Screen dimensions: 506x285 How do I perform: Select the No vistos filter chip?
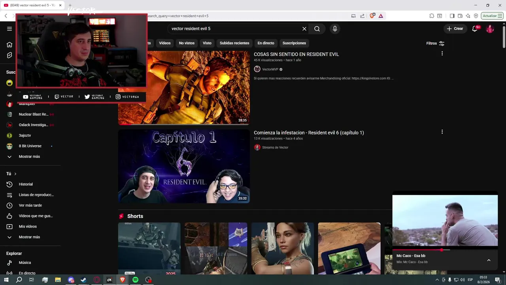(187, 43)
